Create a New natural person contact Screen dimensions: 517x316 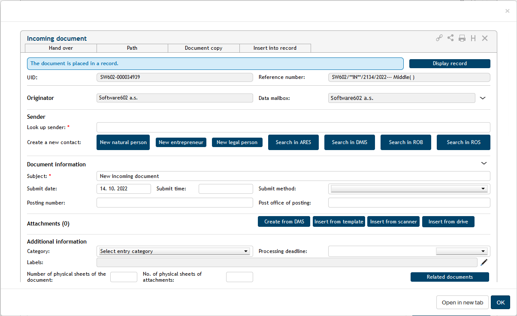point(123,142)
